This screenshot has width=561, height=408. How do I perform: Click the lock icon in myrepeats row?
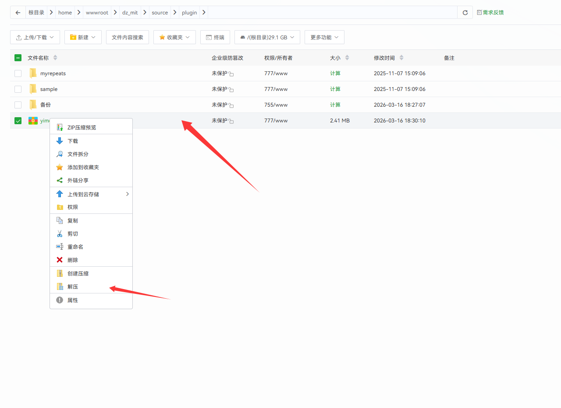(x=231, y=74)
